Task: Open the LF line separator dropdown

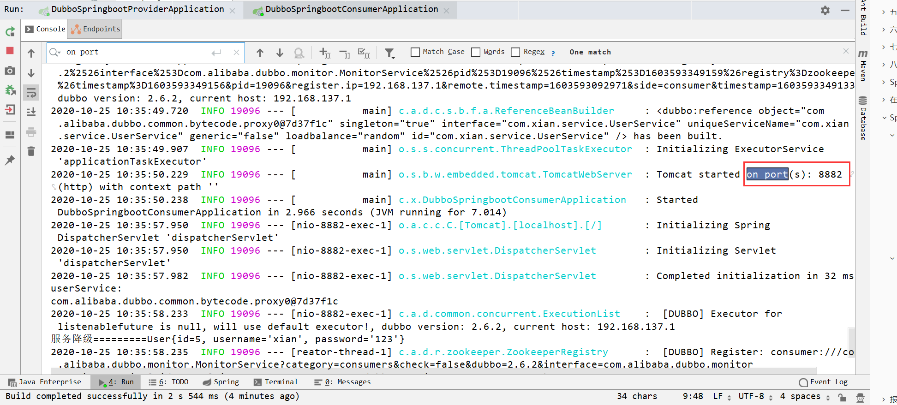Action: (x=722, y=396)
